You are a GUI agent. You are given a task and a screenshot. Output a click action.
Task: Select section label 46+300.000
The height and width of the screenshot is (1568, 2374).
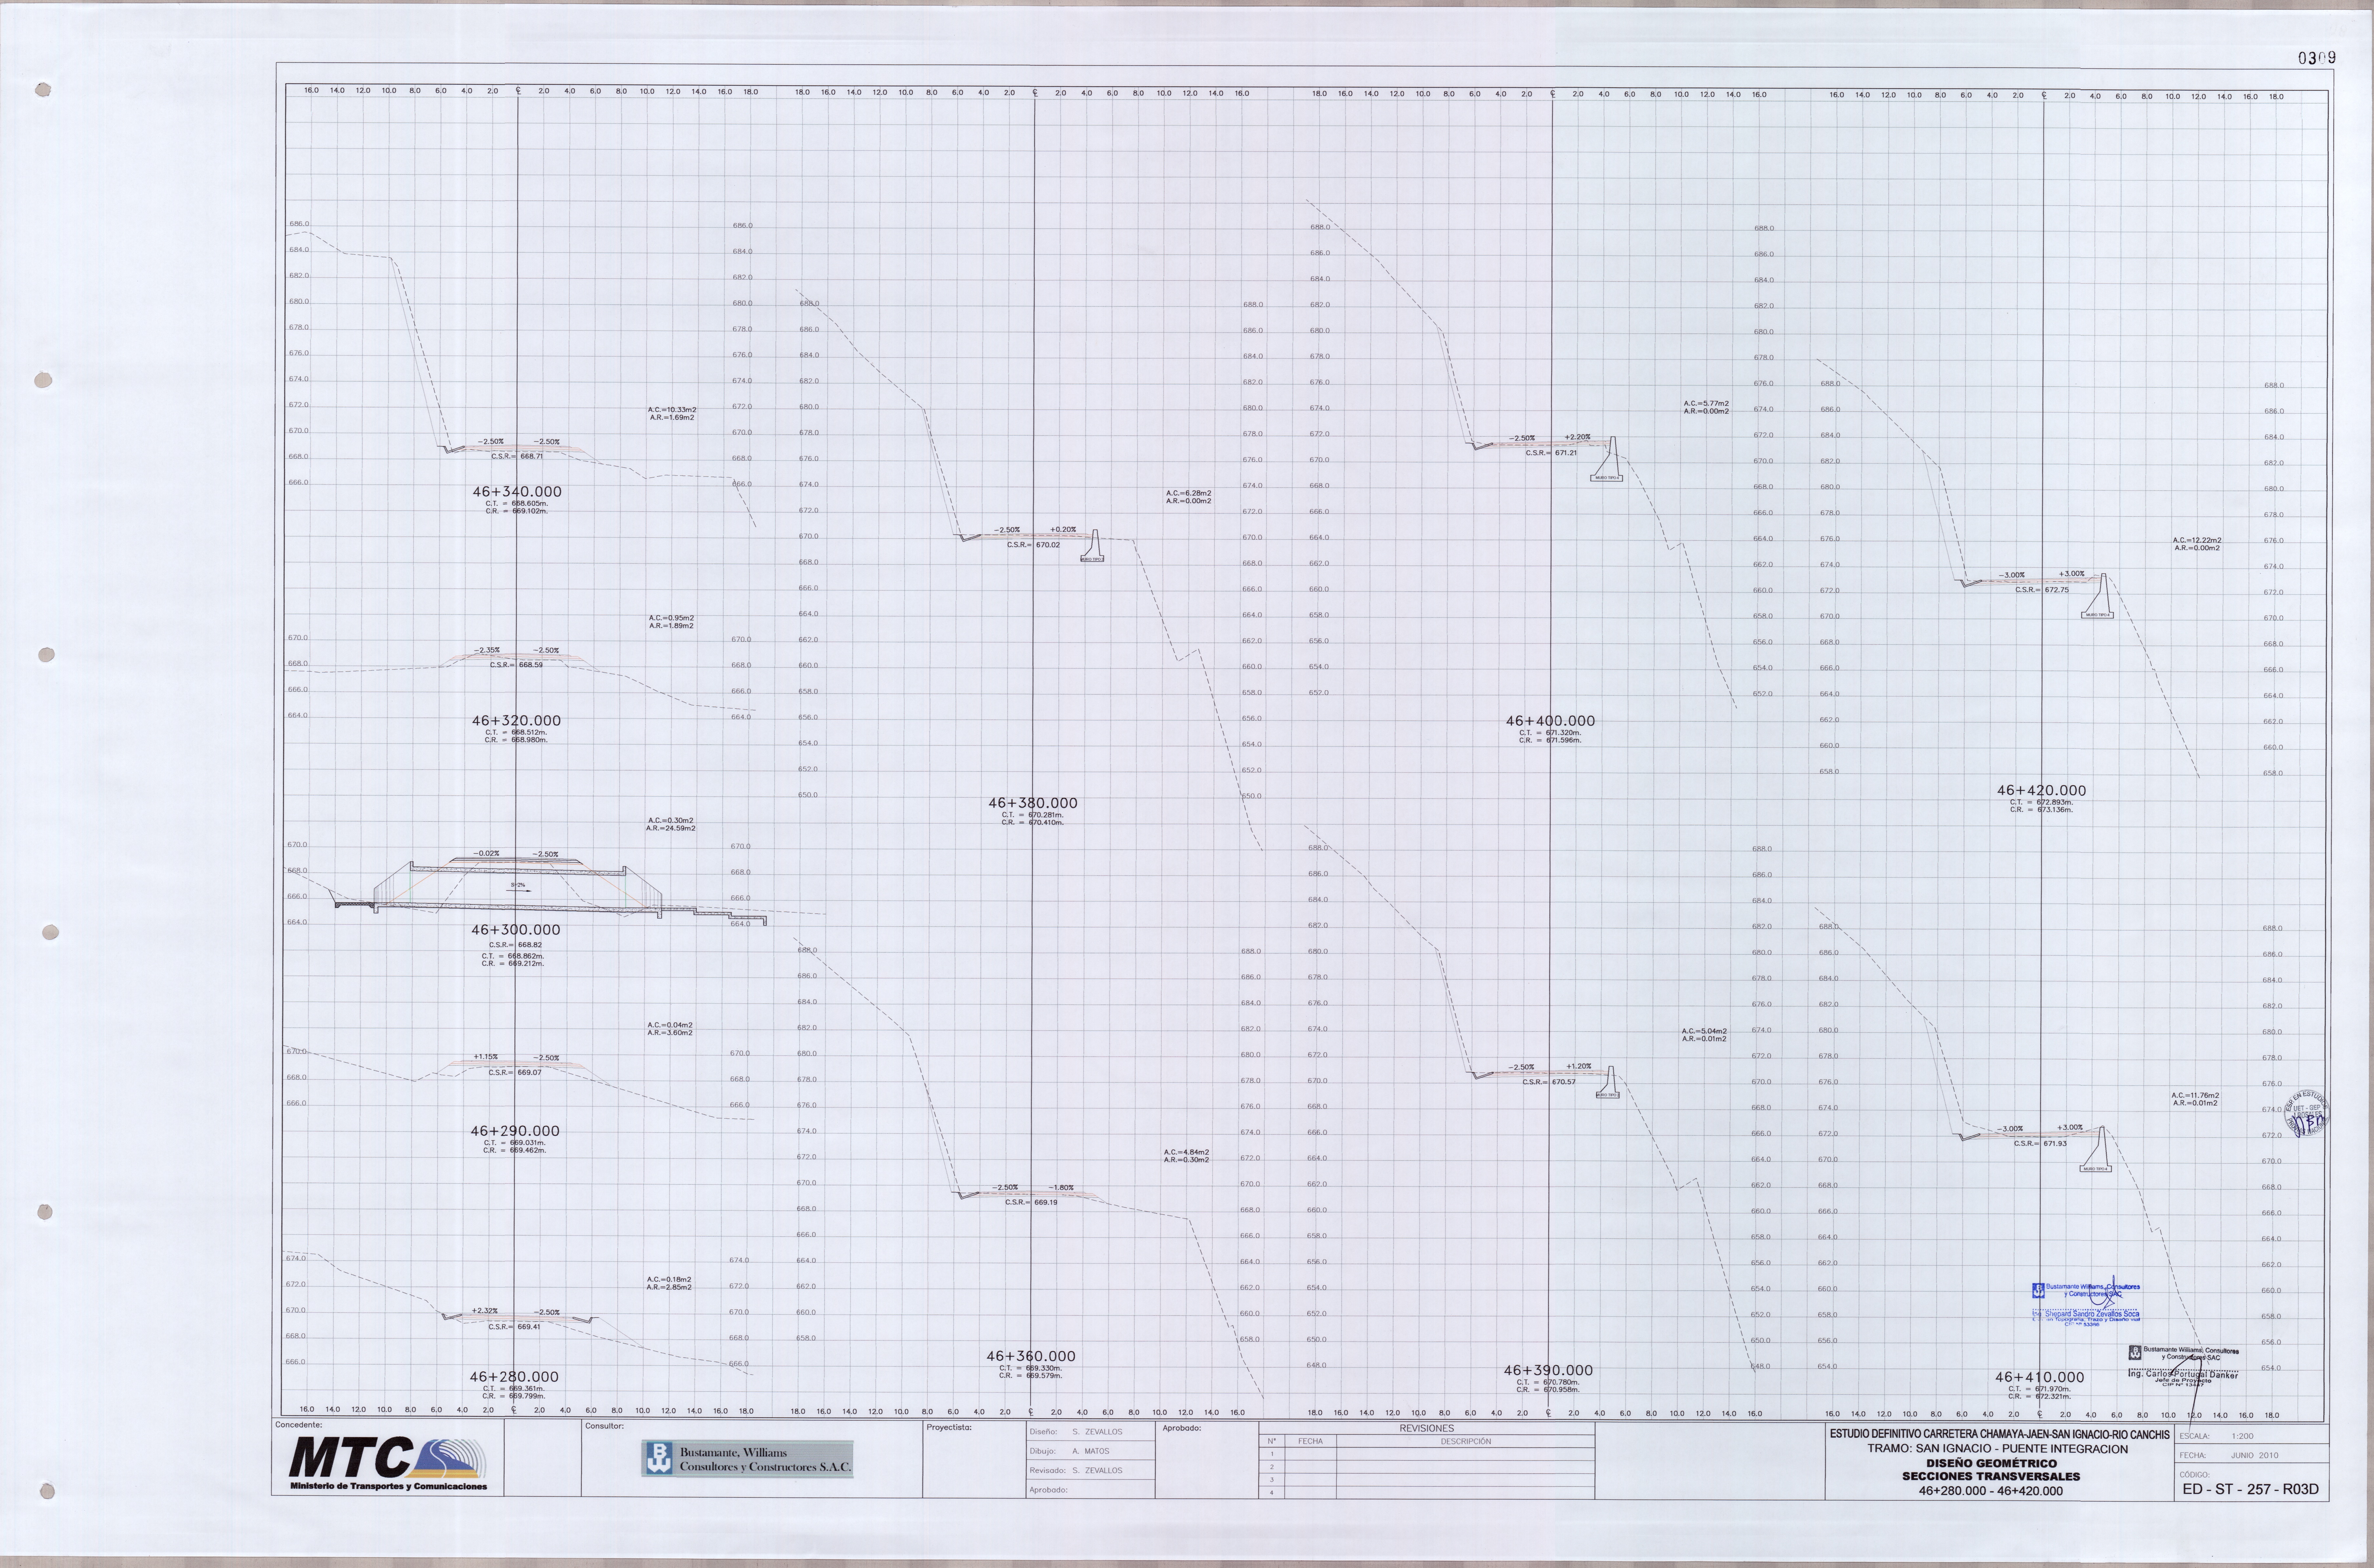pos(516,930)
